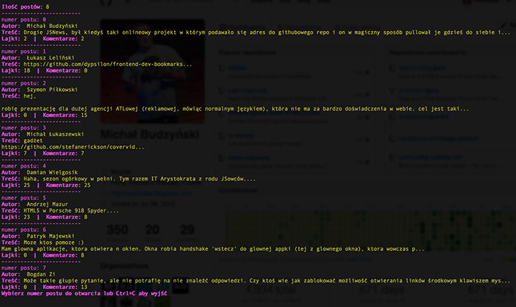This screenshot has height=307, width=516.
Task: Click the 'Lajki: 2 | Komentarze: 2' line
Action: (x=43, y=39)
